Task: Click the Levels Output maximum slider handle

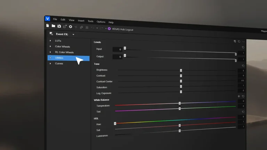Action: pos(236,60)
